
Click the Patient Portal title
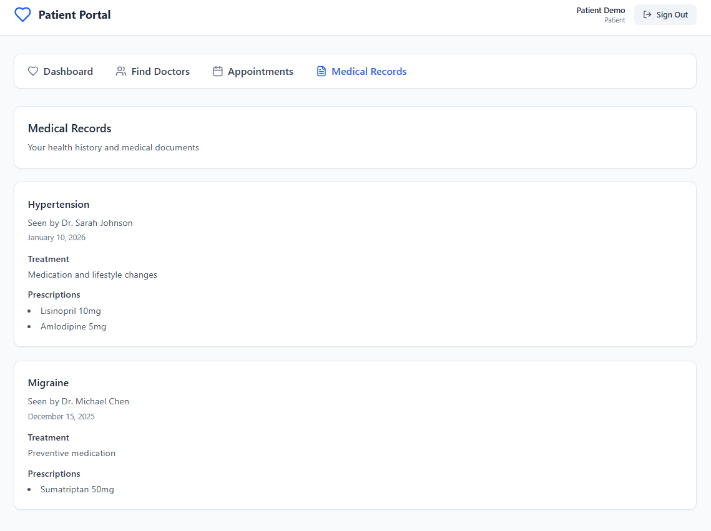(x=74, y=14)
